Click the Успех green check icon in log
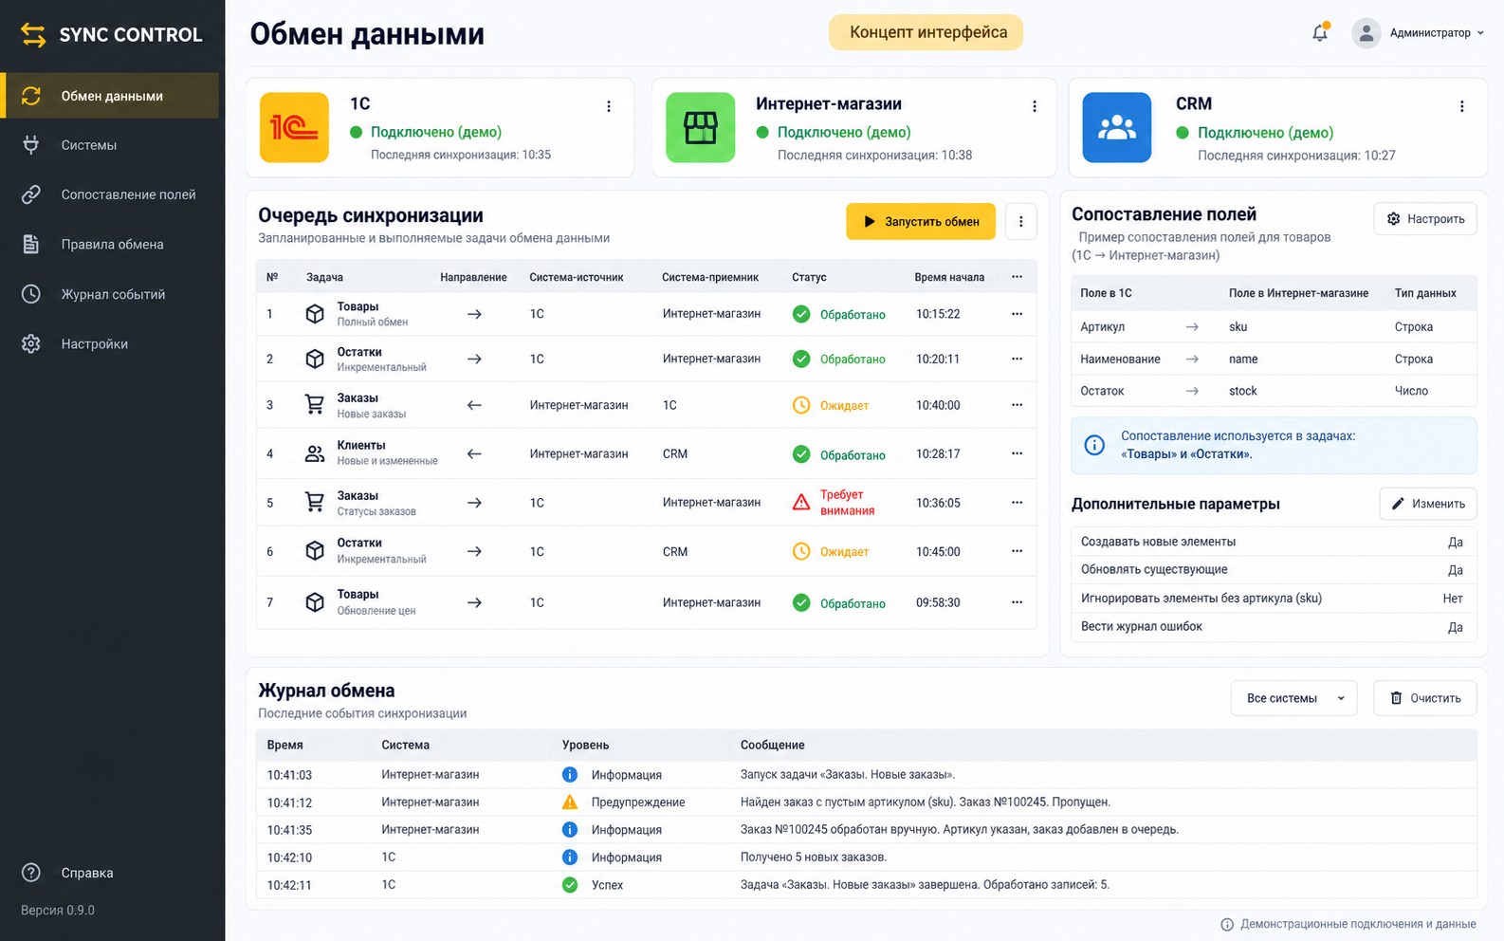 pyautogui.click(x=570, y=885)
